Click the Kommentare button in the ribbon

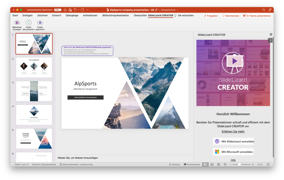[x=230, y=16]
